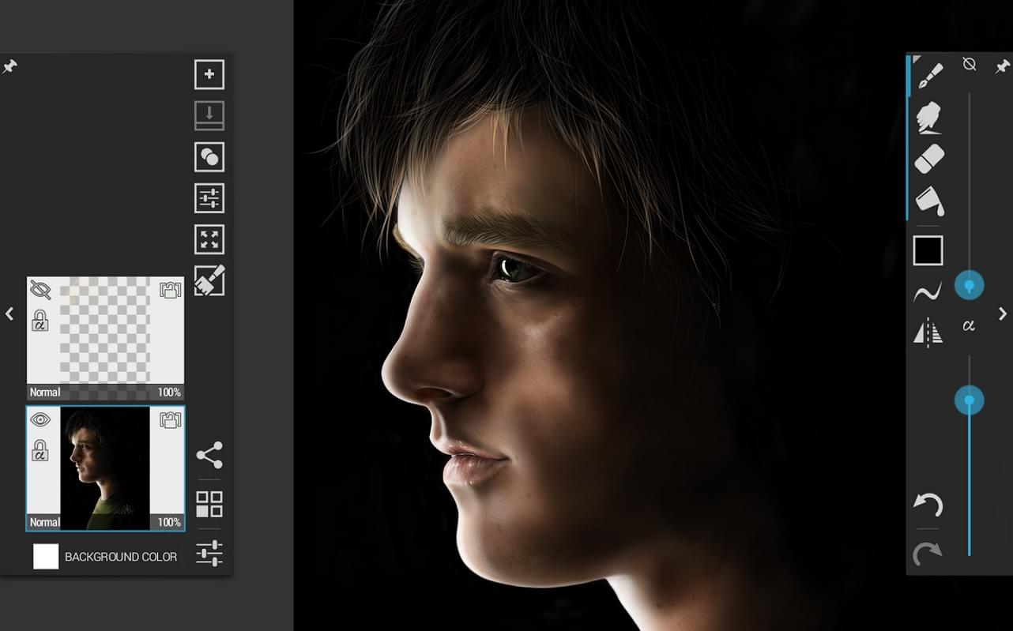Image resolution: width=1013 pixels, height=631 pixels.
Task: Toggle alpha lock on the transparent layer
Action: pos(40,321)
